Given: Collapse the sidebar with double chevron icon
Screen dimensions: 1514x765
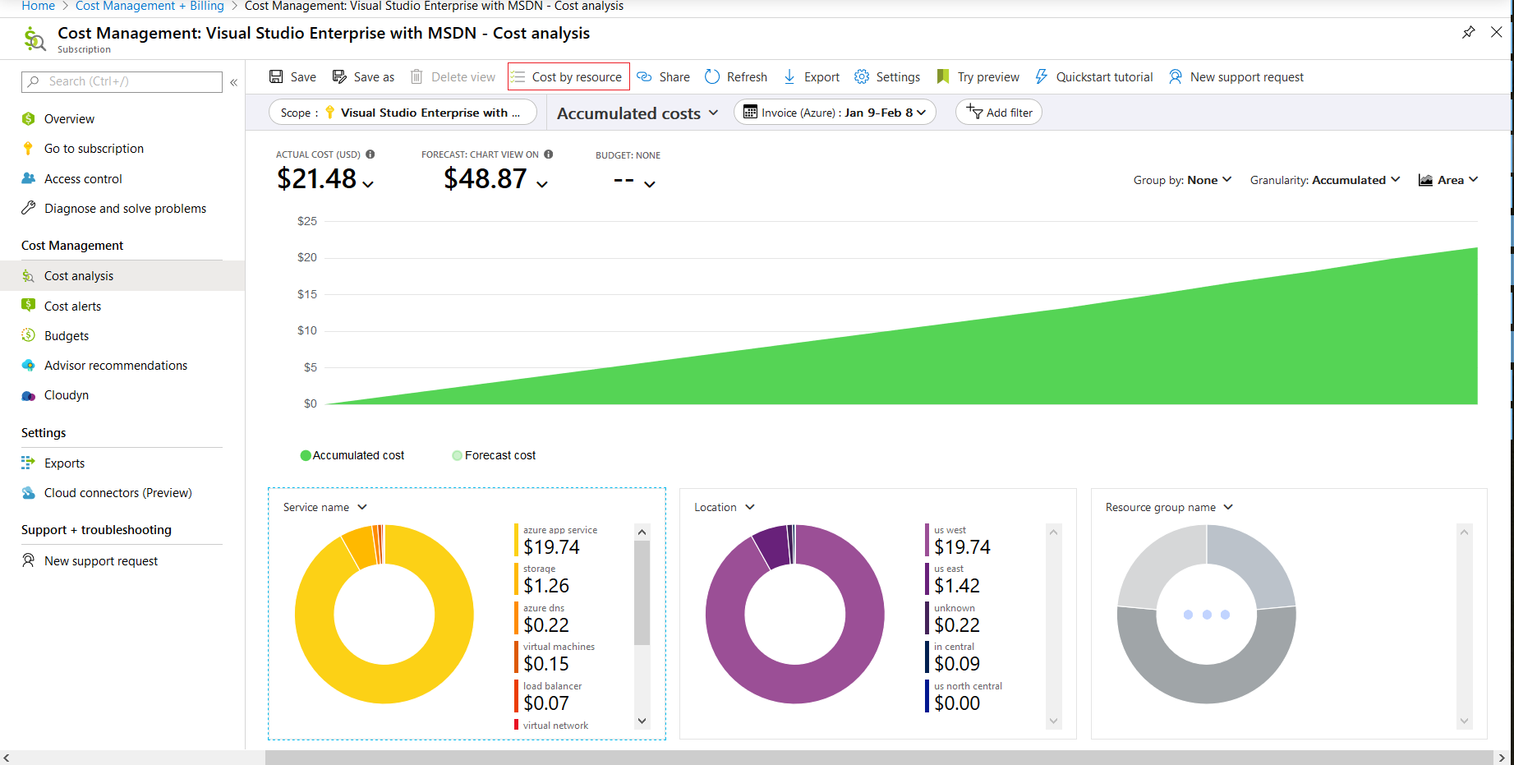Looking at the screenshot, I should coord(234,82).
